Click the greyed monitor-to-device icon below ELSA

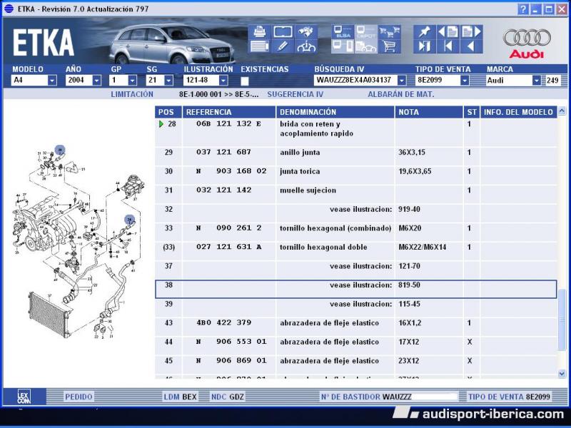click(343, 46)
